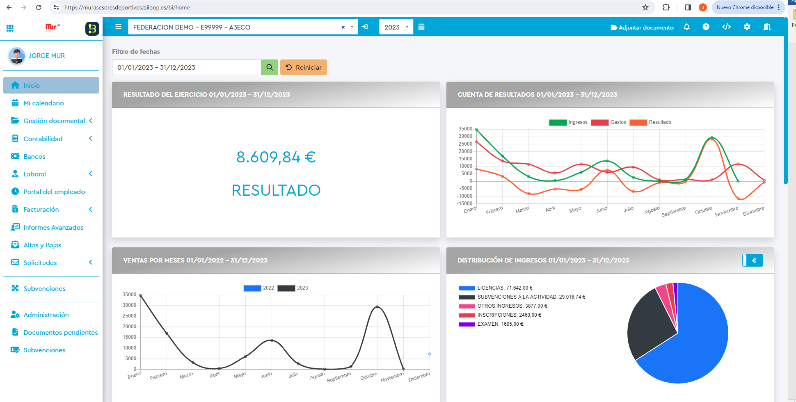Open settings gear icon in top bar
796x402 pixels.
click(747, 27)
